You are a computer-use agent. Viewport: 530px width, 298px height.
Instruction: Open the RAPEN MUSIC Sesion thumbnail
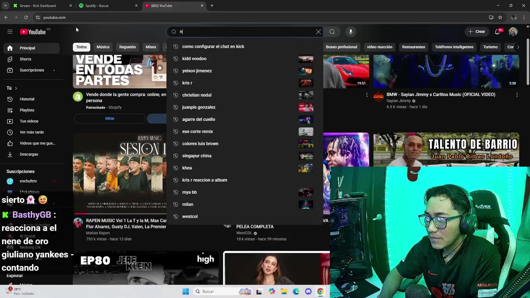120,173
